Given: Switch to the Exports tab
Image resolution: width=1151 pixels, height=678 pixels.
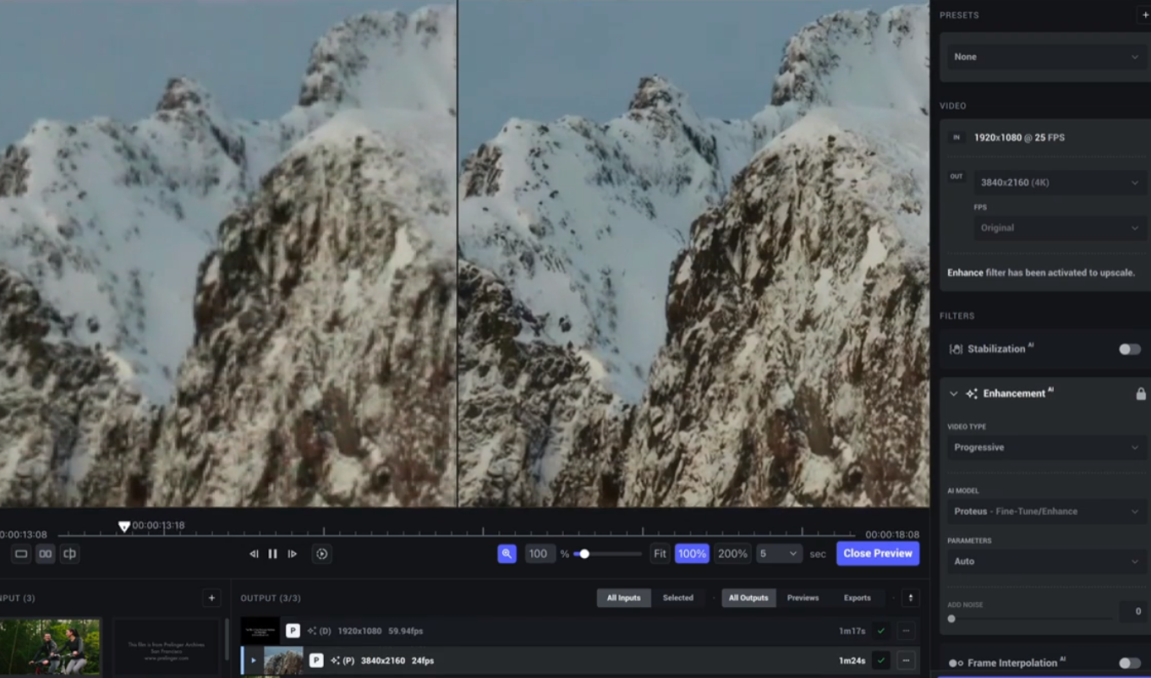Looking at the screenshot, I should (857, 598).
